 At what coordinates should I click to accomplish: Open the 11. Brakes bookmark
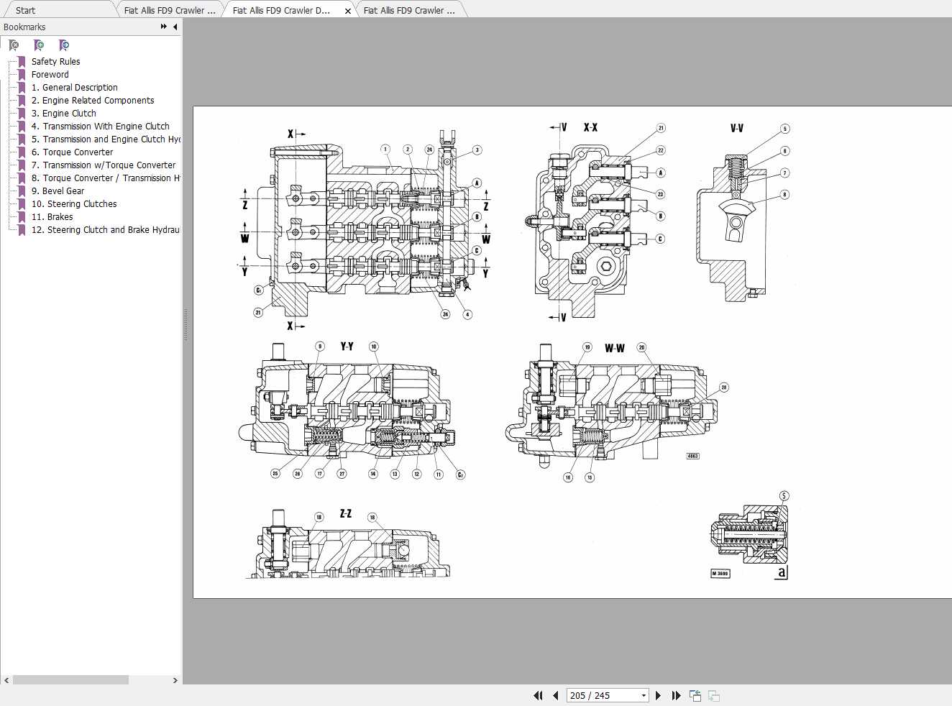tap(52, 217)
